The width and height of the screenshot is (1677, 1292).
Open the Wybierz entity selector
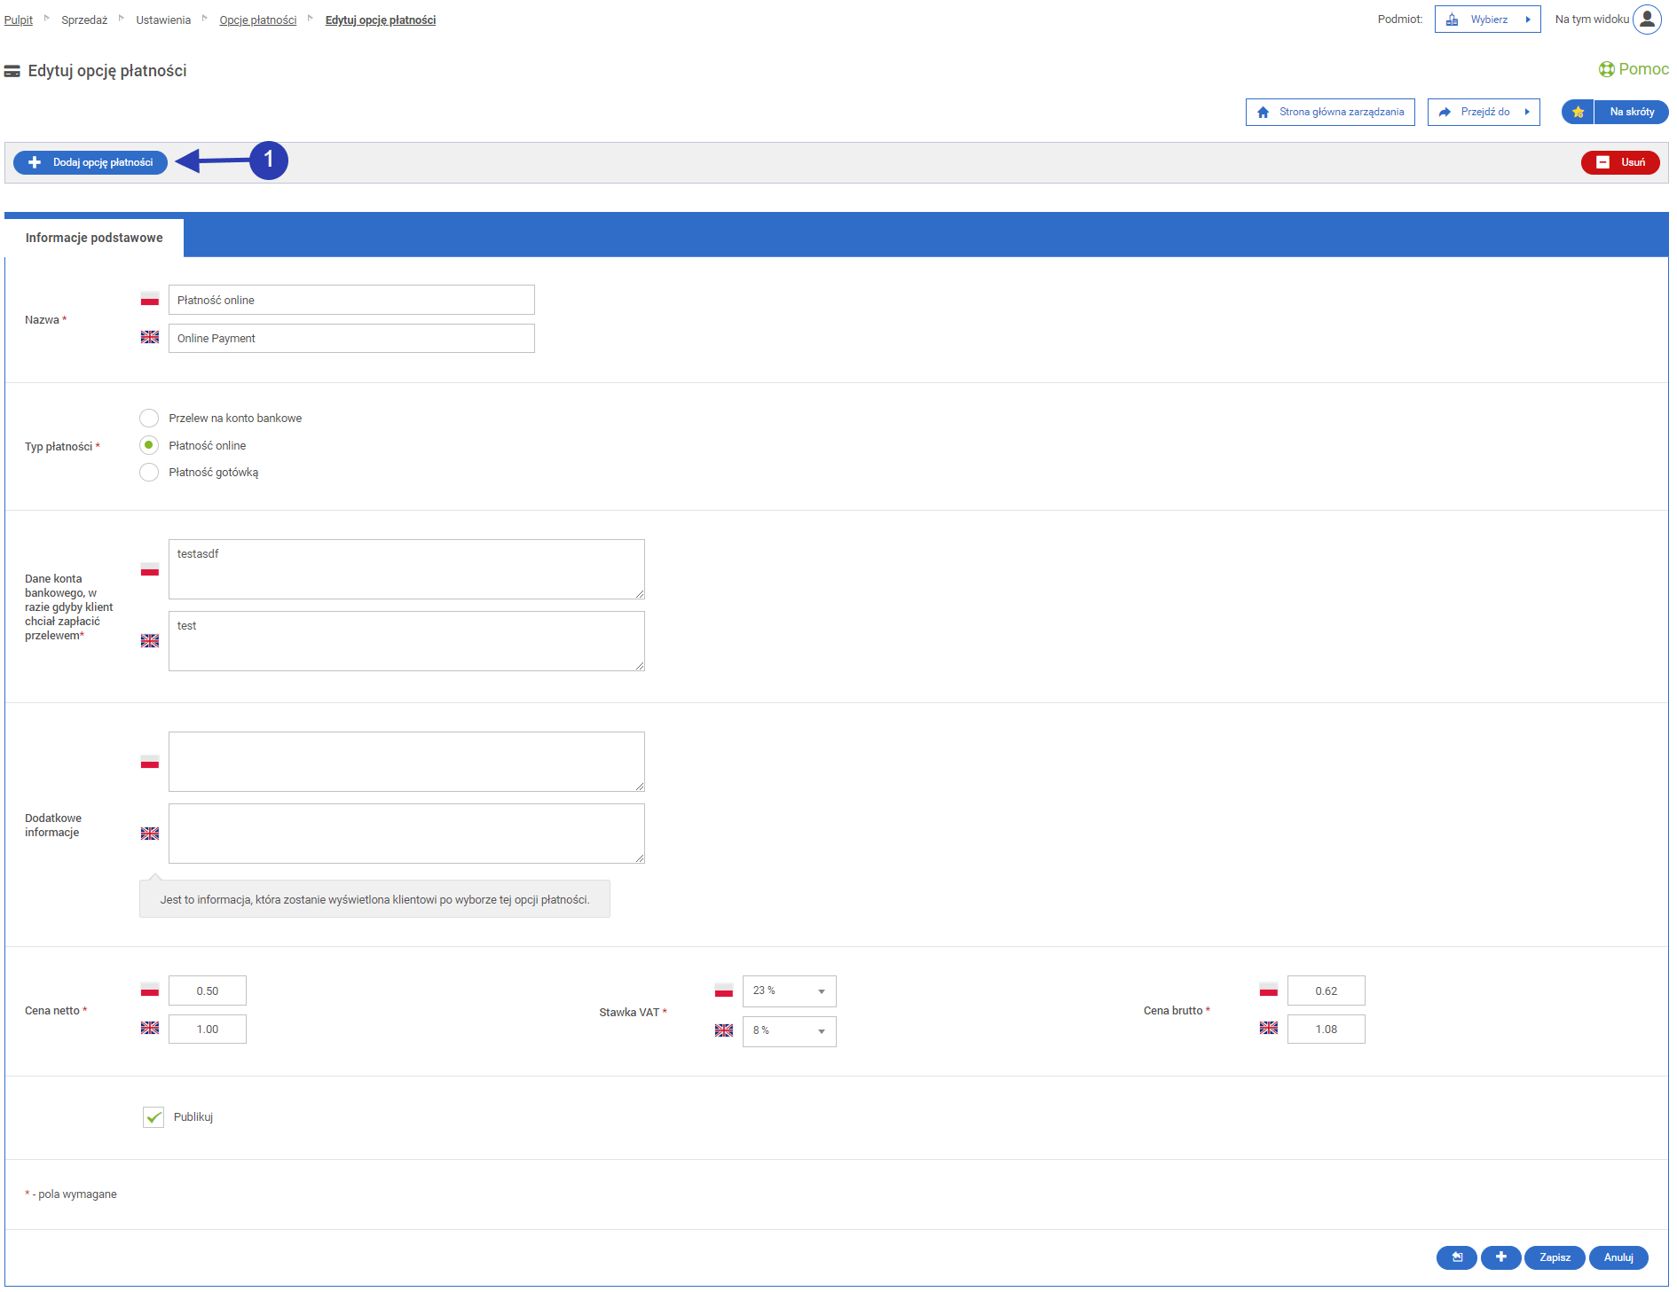tap(1487, 20)
